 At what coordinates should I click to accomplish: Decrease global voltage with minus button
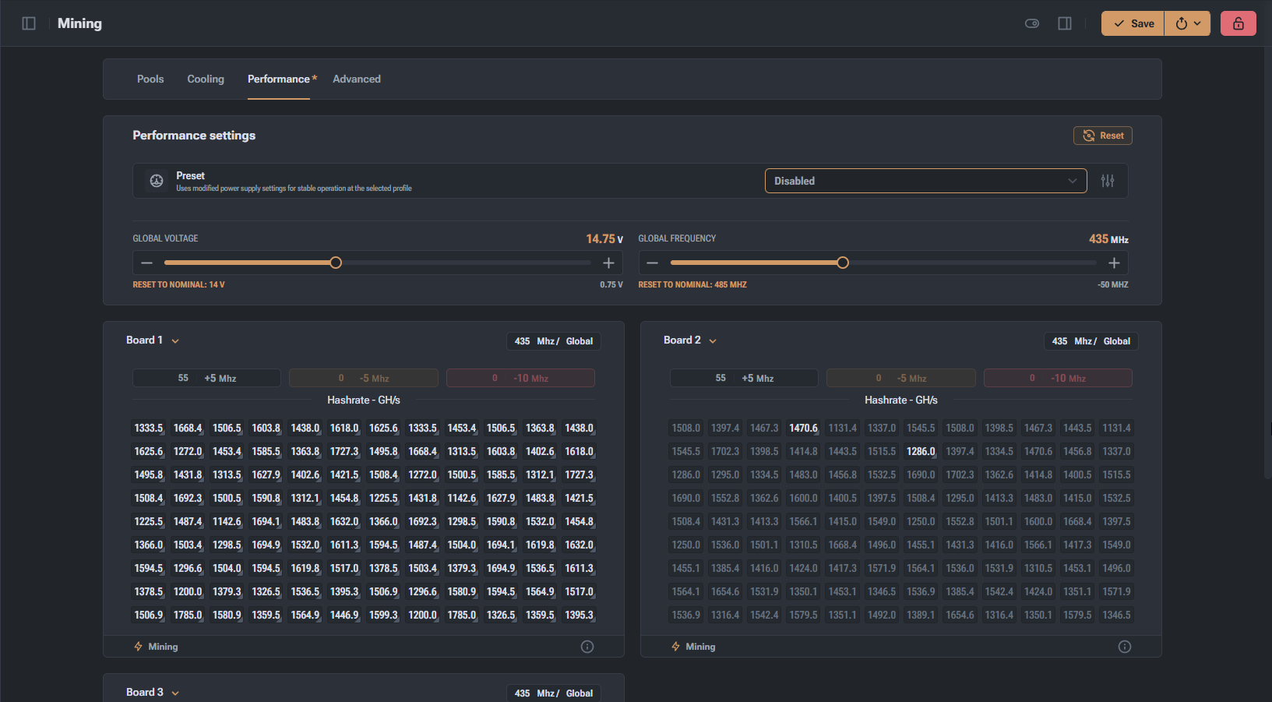tap(147, 263)
